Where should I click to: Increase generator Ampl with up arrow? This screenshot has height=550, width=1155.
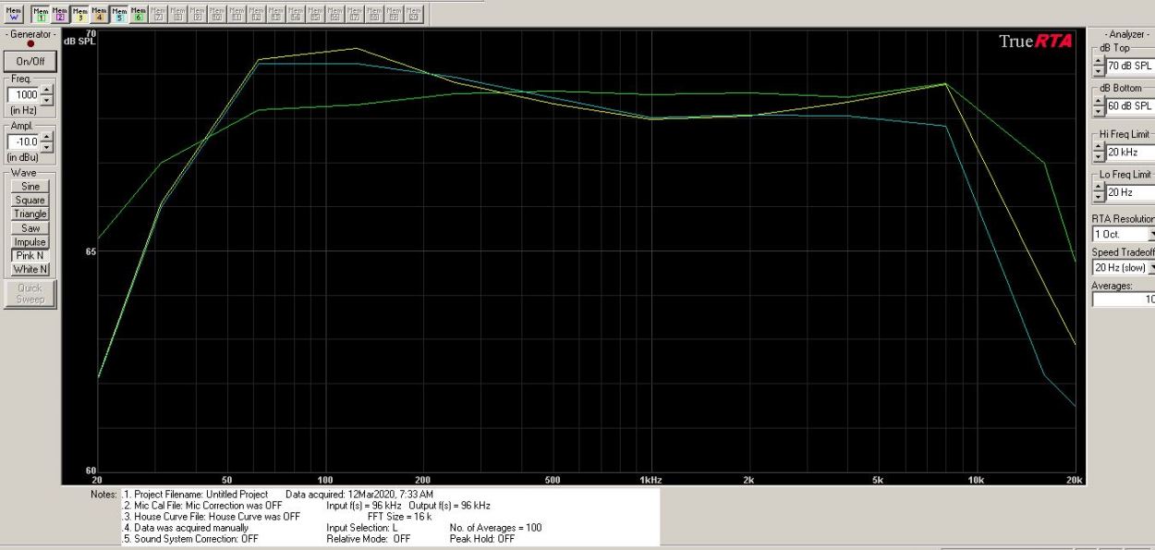click(x=47, y=137)
